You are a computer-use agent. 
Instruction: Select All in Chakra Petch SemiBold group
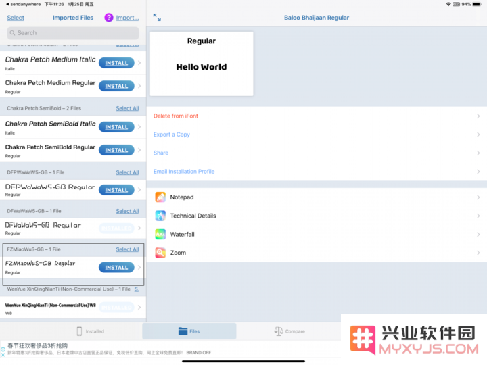pos(127,108)
